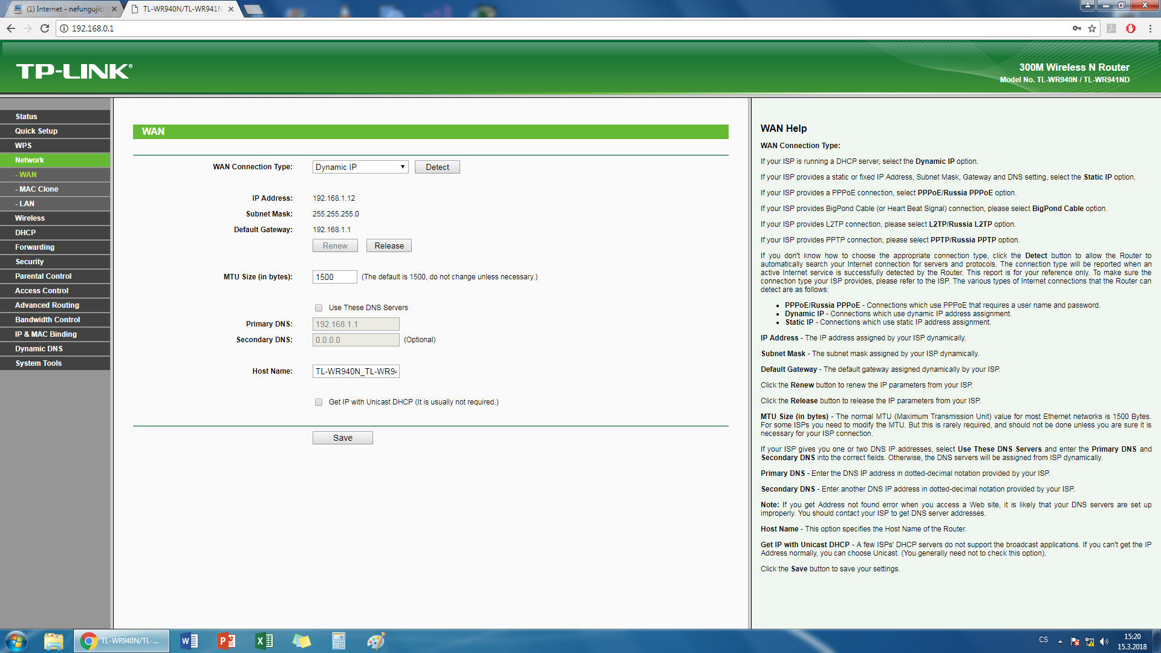Open Excel from the taskbar
This screenshot has height=653, width=1161.
(264, 641)
